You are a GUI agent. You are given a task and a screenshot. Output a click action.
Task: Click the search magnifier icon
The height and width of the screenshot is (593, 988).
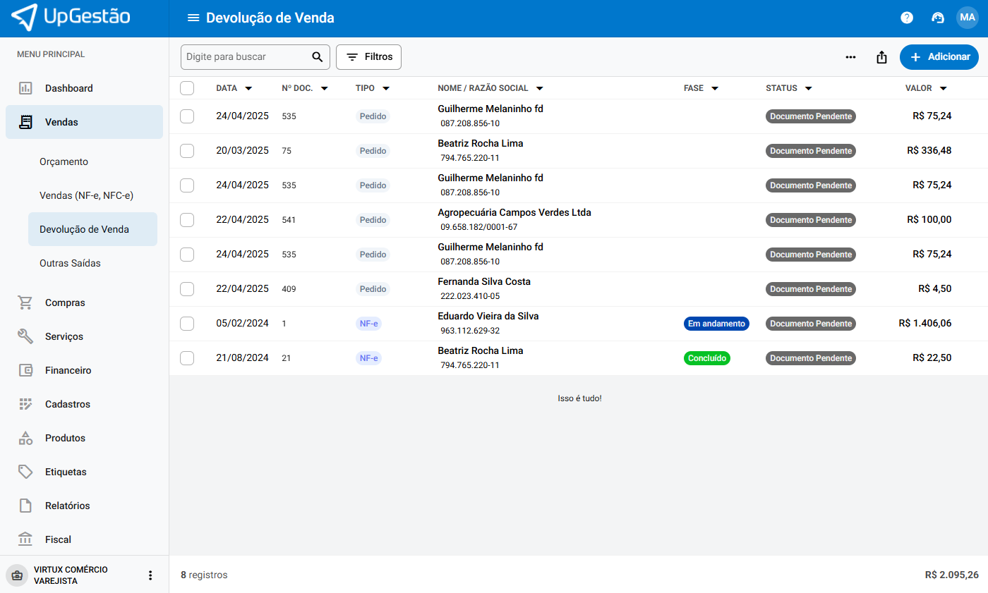coord(318,57)
